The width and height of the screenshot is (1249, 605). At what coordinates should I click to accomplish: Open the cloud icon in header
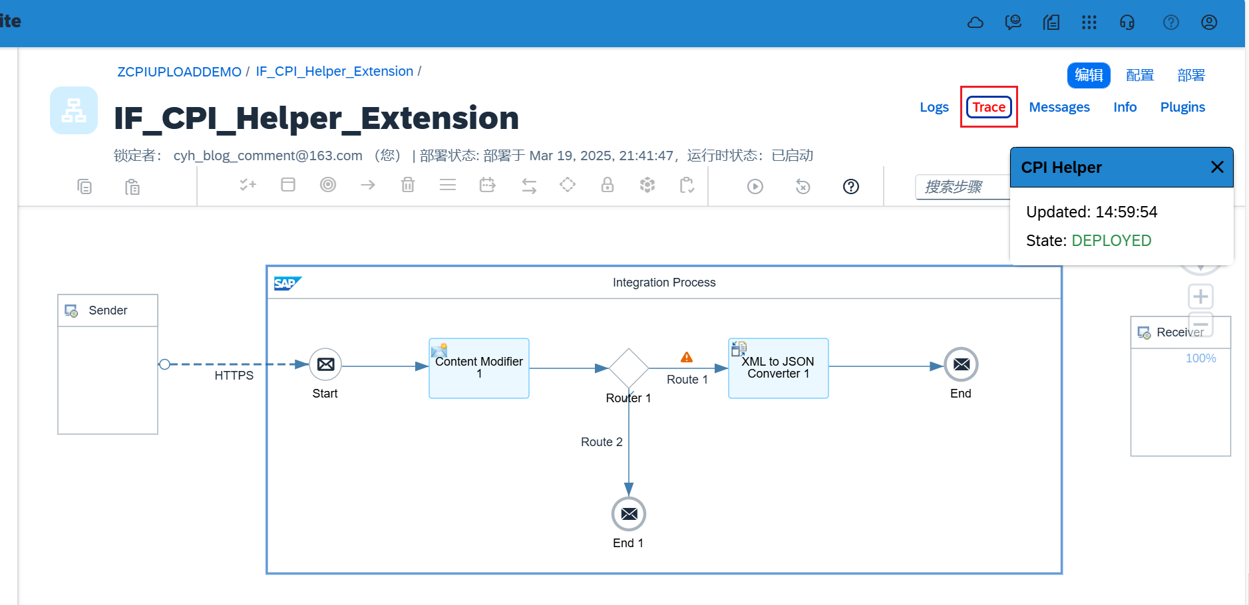pyautogui.click(x=975, y=23)
